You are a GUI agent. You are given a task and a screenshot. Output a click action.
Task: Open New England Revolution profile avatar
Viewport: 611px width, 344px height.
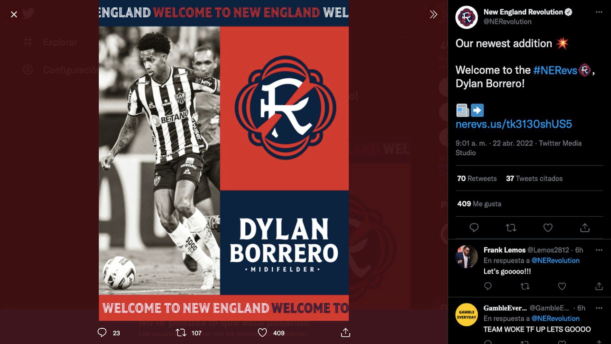467,17
